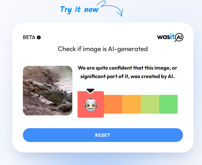Select the dark orange scale segment

[x=113, y=104]
